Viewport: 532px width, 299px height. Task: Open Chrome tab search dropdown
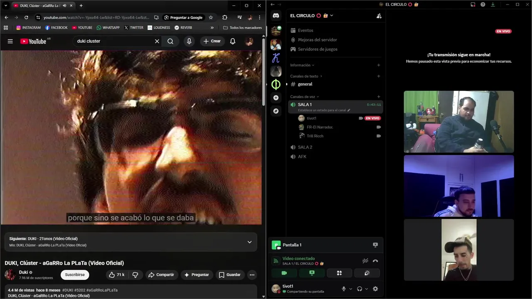click(x=6, y=5)
